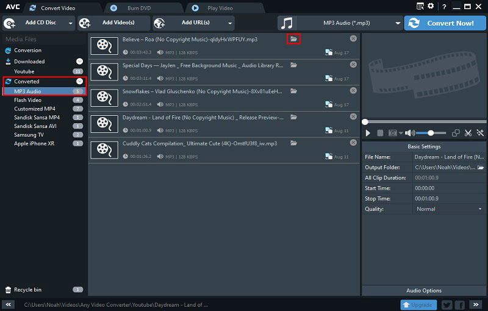Click film reel thumbnail of Cuddly Cats Compilation
This screenshot has height=311, width=488.
pos(104,150)
